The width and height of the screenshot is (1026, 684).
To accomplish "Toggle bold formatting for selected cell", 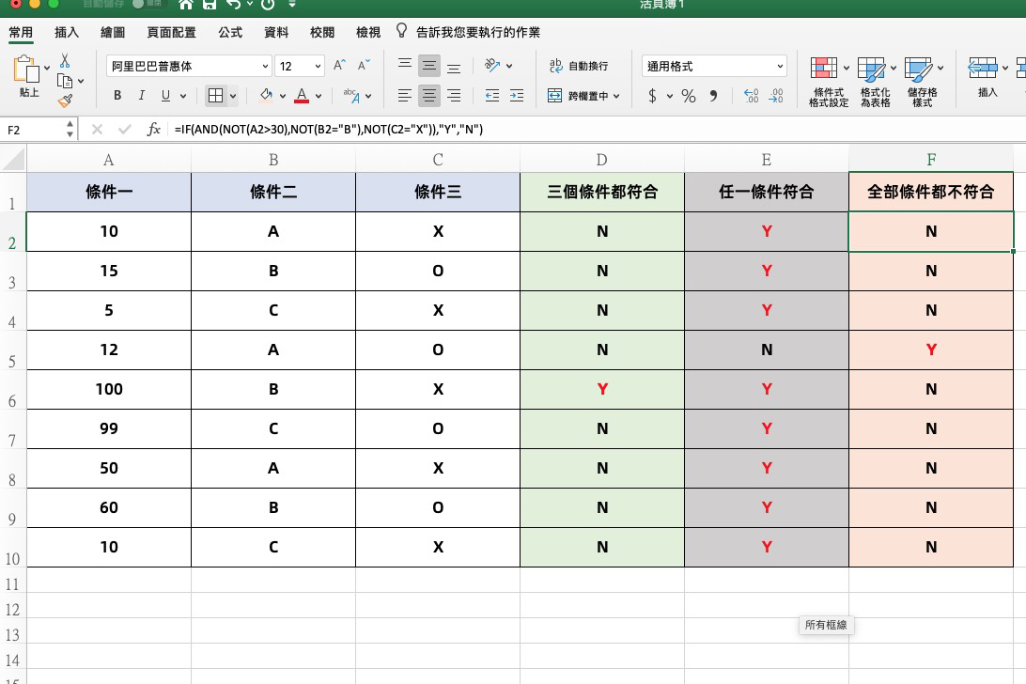I will (x=117, y=96).
